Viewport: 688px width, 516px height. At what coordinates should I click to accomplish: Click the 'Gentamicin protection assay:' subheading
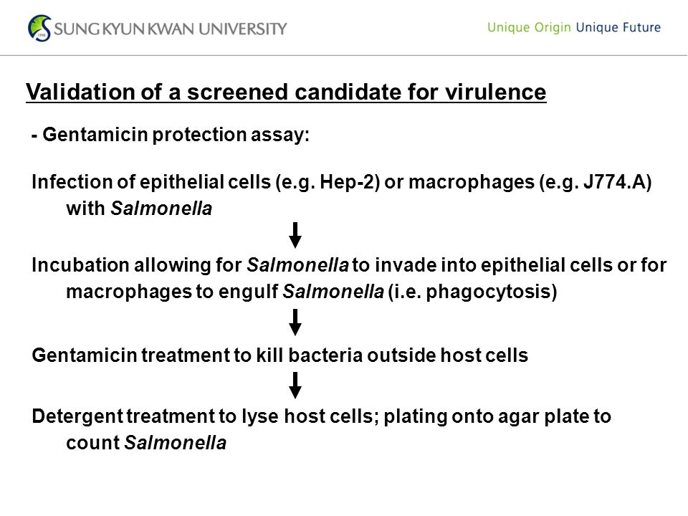tap(171, 135)
